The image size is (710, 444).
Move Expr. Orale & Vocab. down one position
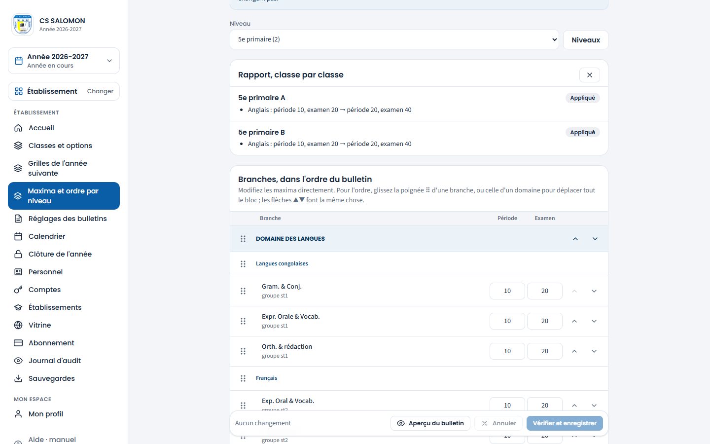click(x=594, y=321)
